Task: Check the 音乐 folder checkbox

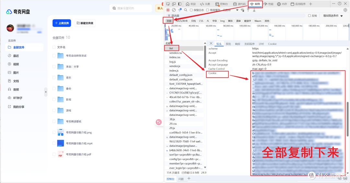Action: [54, 78]
